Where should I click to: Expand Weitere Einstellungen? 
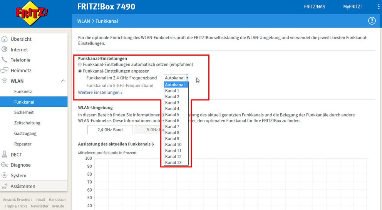point(100,93)
